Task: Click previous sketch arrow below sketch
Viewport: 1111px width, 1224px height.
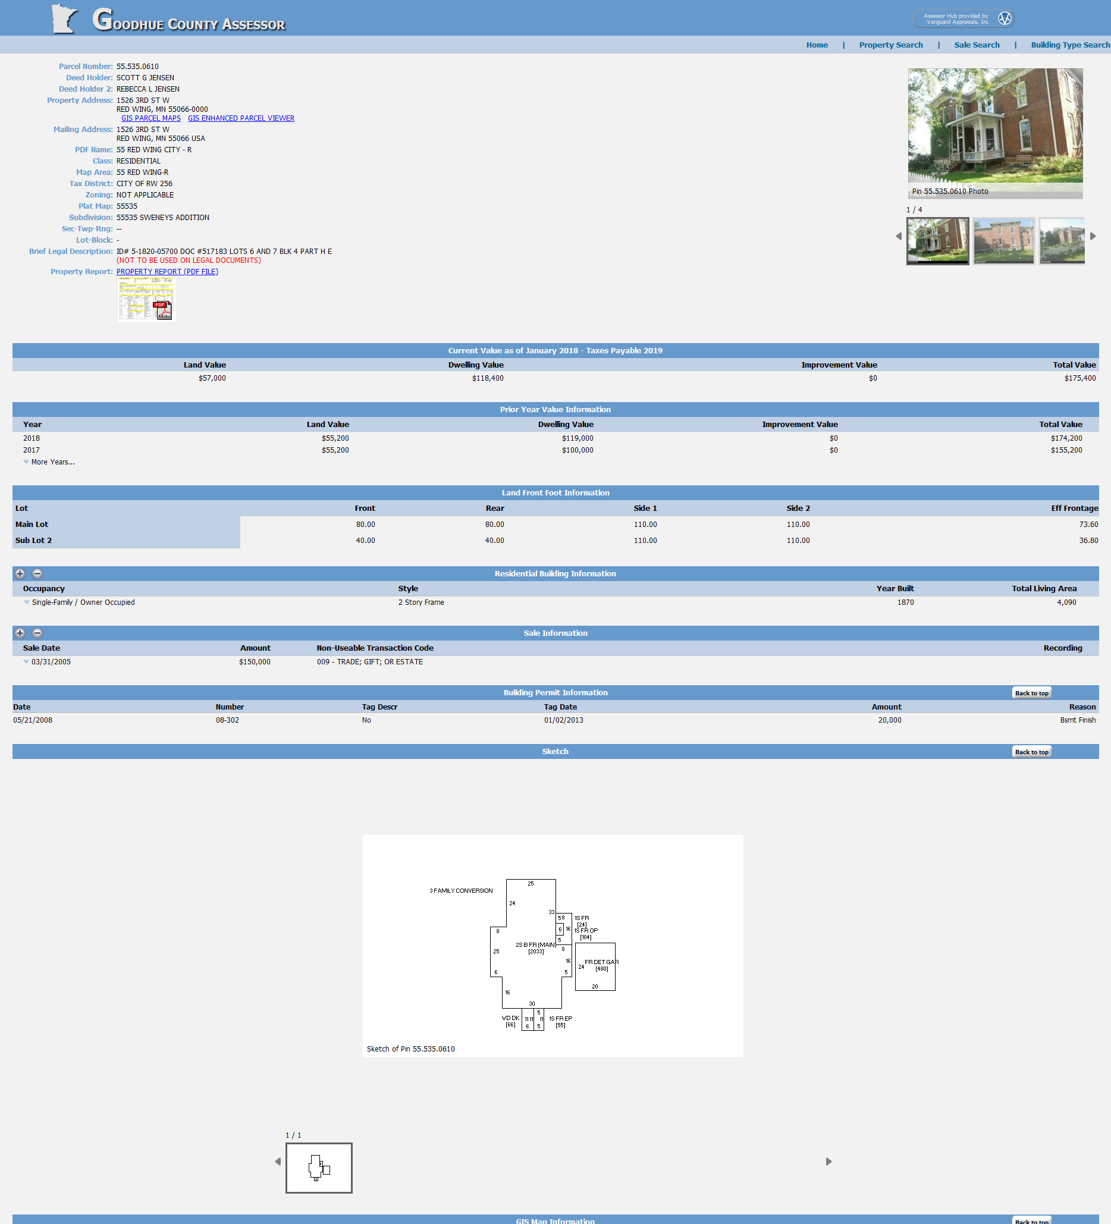Action: tap(278, 1162)
